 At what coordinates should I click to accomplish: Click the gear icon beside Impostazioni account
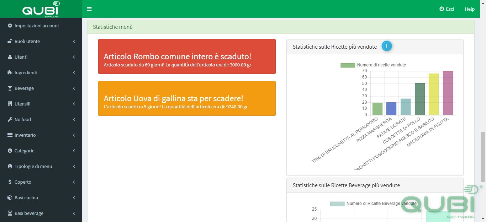(10, 26)
